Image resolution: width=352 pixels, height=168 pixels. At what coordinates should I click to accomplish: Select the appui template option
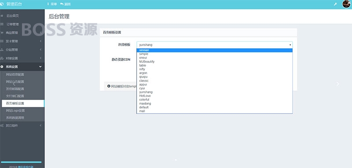[214, 84]
